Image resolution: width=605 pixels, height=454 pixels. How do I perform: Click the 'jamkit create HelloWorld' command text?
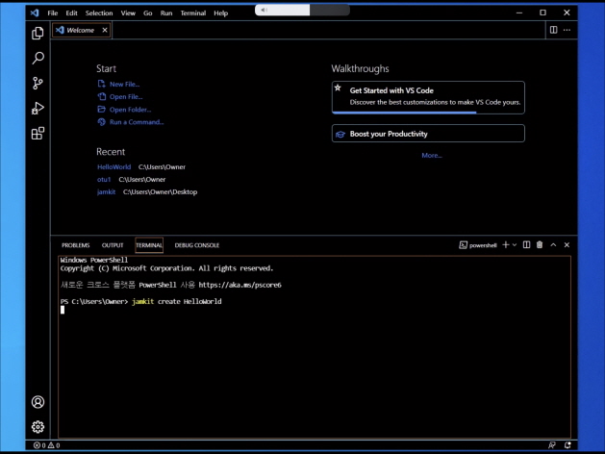pyautogui.click(x=177, y=301)
